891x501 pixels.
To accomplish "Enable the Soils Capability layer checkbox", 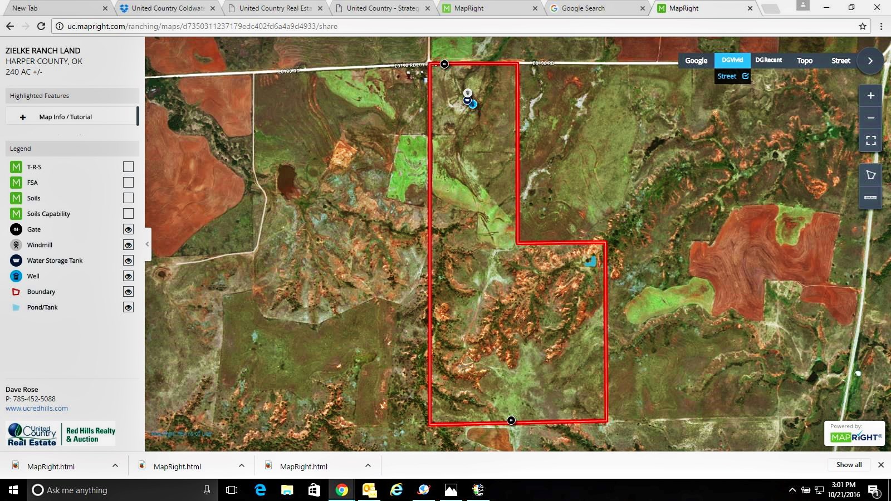I will (128, 214).
